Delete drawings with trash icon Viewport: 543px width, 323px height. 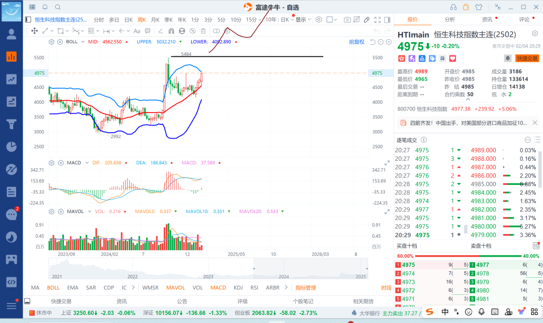point(203,31)
